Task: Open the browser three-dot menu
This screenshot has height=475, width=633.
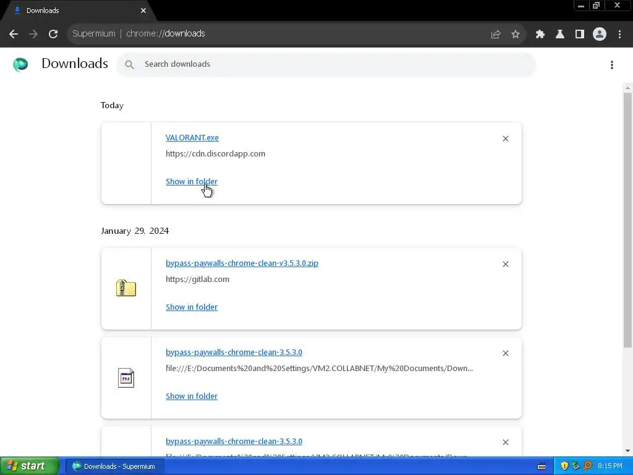Action: point(619,34)
